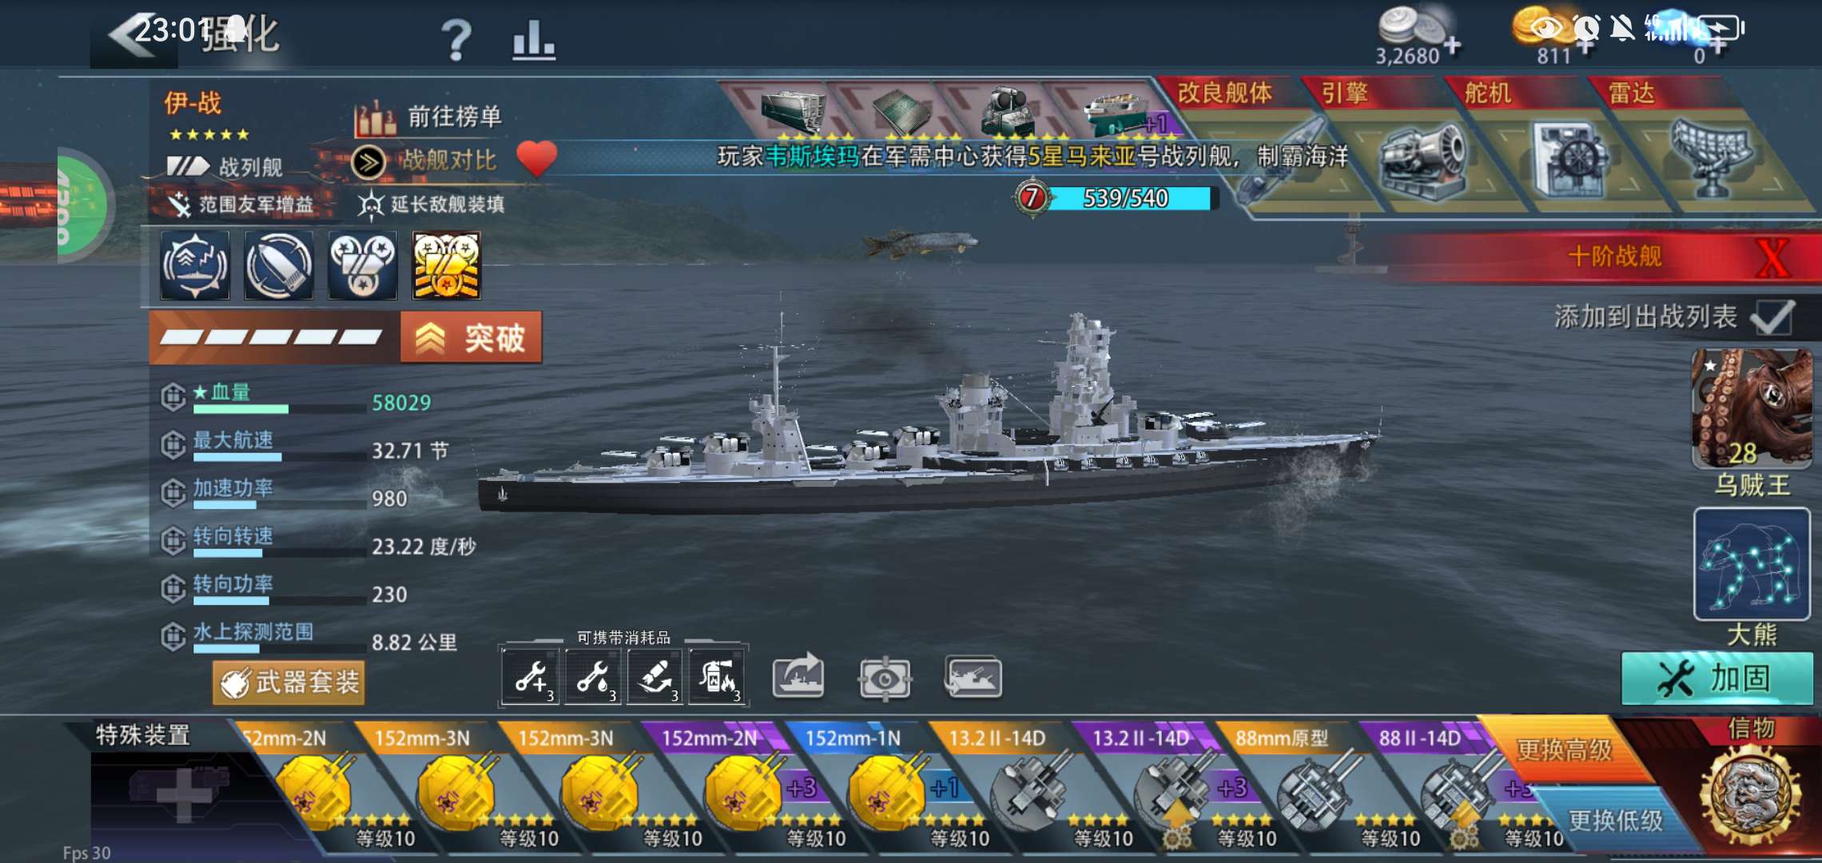Select the torpedo shell skill icon
Screen dimensions: 1822x863
pyautogui.click(x=278, y=266)
